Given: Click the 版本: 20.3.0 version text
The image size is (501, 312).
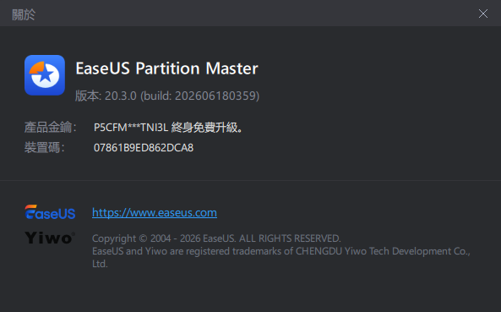Looking at the screenshot, I should [x=106, y=96].
